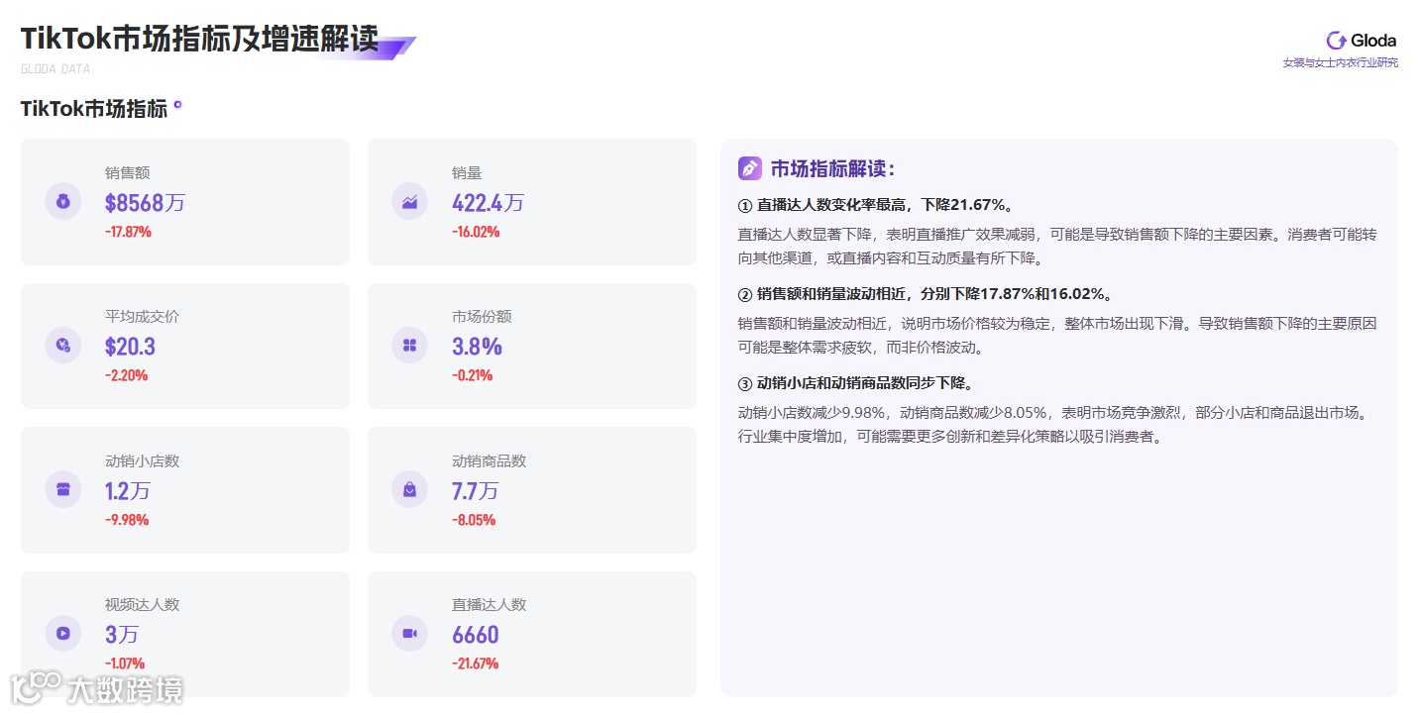Select the 市场份额 grid icon

(x=409, y=345)
